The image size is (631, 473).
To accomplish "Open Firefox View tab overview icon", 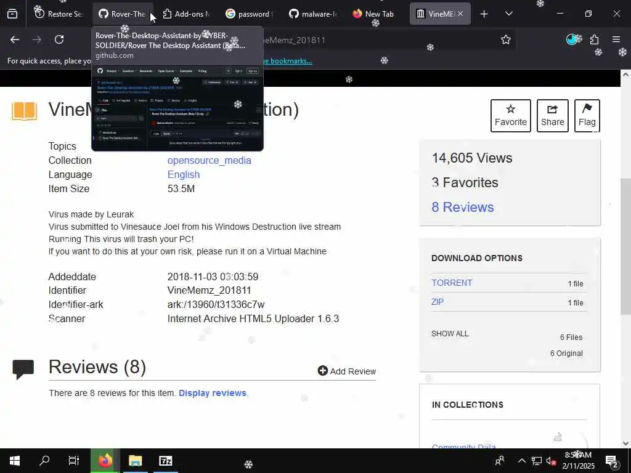I will pyautogui.click(x=12, y=14).
